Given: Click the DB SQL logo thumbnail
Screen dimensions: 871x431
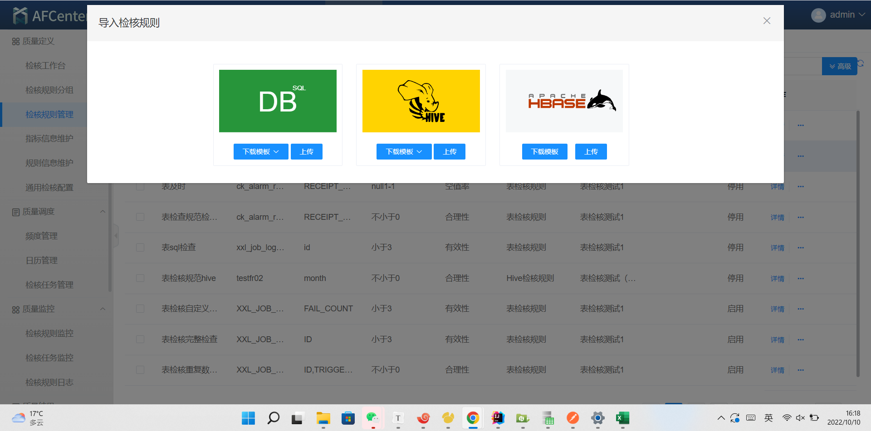Looking at the screenshot, I should click(x=278, y=101).
